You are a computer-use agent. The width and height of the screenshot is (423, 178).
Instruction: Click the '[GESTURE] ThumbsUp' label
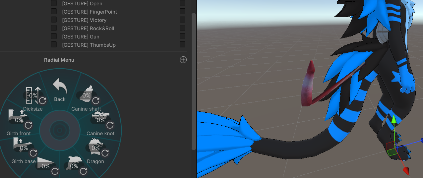click(89, 45)
